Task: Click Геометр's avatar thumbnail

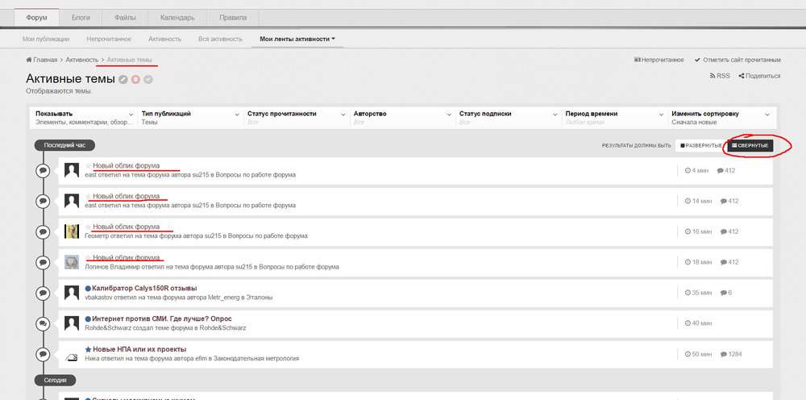Action: [x=72, y=231]
